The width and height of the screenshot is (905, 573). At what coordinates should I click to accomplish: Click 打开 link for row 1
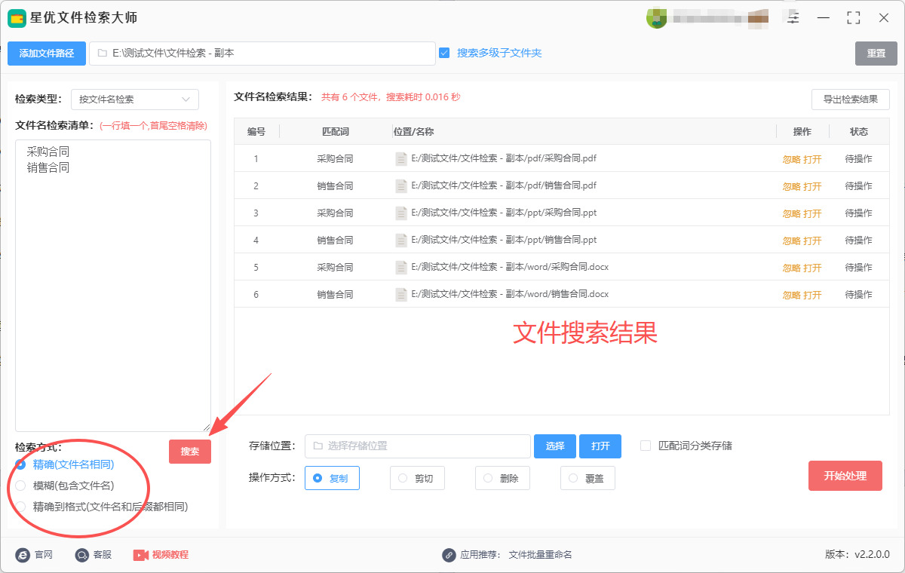click(812, 160)
